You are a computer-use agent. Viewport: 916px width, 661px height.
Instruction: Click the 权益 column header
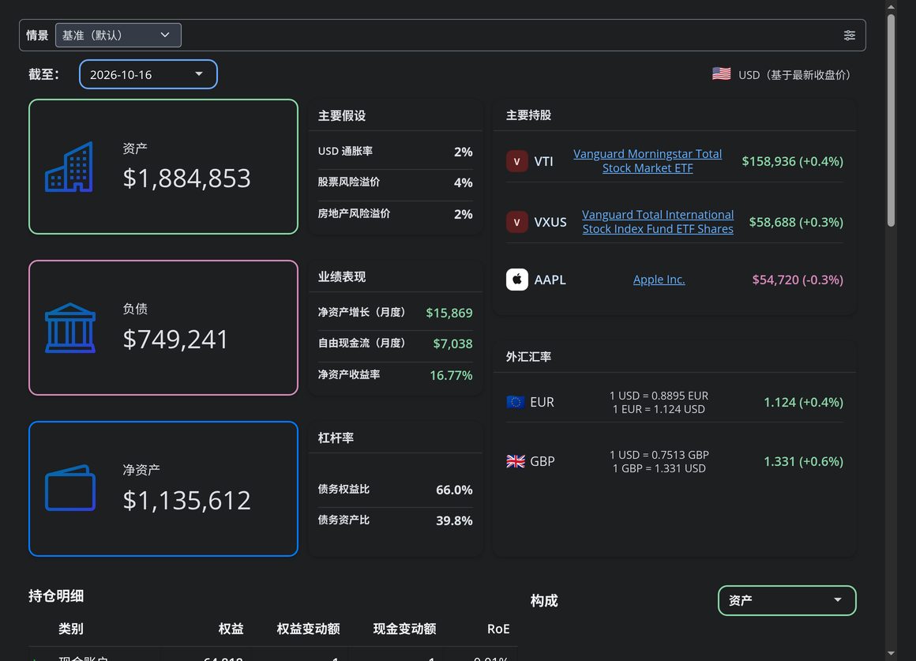click(x=231, y=629)
